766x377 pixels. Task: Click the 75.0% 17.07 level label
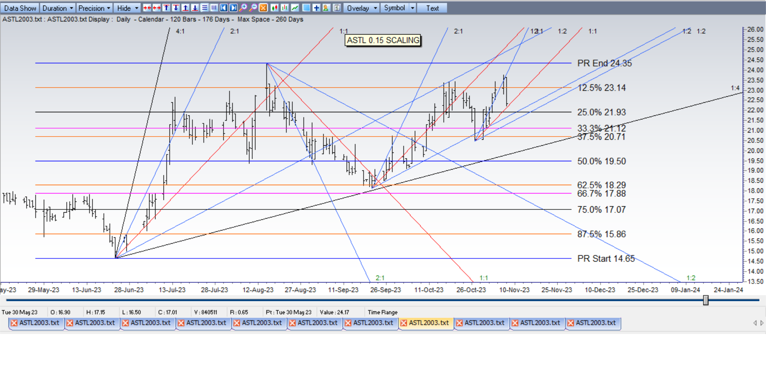pyautogui.click(x=602, y=210)
